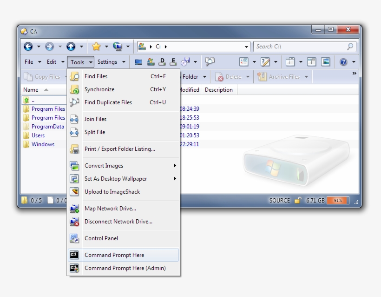Choose Join Files tool
381x297 pixels.
pyautogui.click(x=95, y=119)
